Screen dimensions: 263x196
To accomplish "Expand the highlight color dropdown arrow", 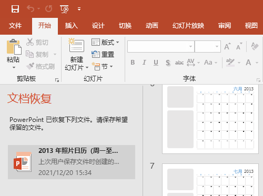I will point(239,63).
